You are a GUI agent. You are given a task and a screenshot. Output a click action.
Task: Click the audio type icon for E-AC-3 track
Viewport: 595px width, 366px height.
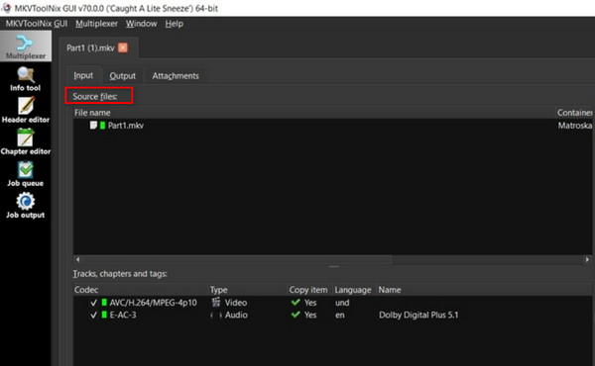tap(216, 315)
